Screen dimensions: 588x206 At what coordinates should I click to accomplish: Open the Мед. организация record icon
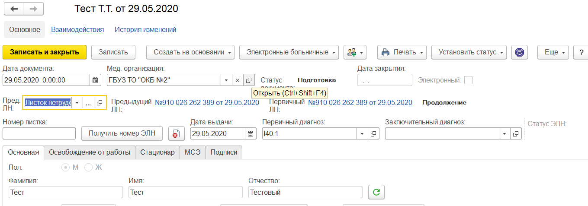click(249, 80)
